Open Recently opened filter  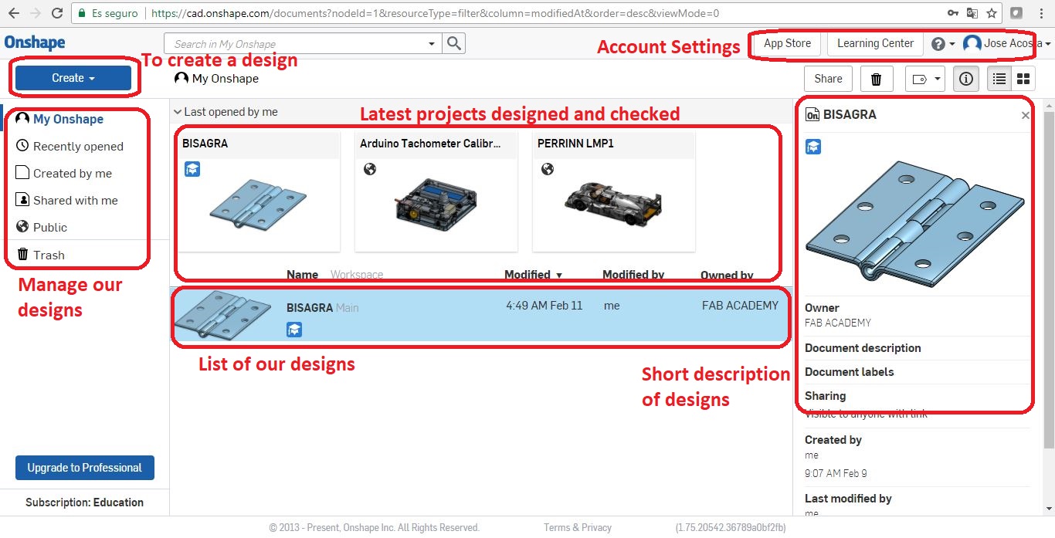point(70,146)
